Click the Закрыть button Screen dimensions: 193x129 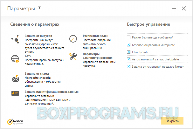point(172,121)
